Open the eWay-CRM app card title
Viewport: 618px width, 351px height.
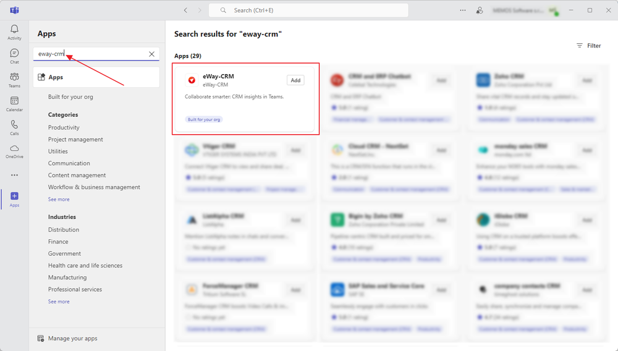(x=218, y=77)
